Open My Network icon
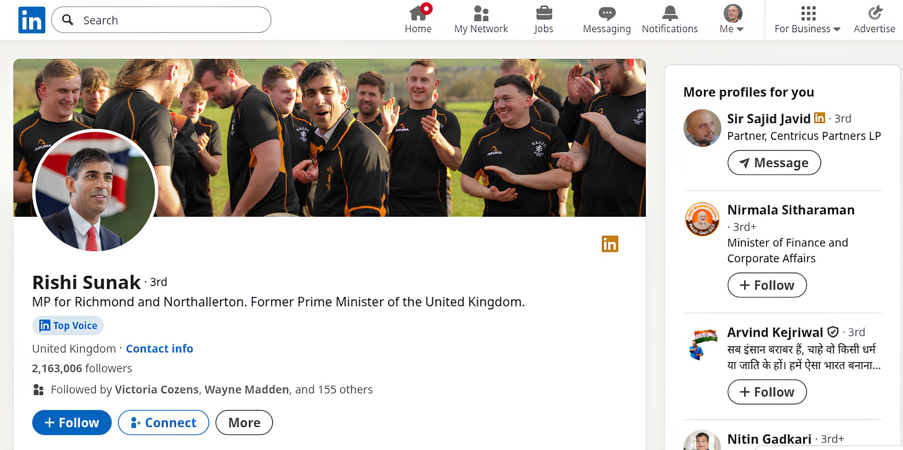This screenshot has height=450, width=903. pos(481,13)
